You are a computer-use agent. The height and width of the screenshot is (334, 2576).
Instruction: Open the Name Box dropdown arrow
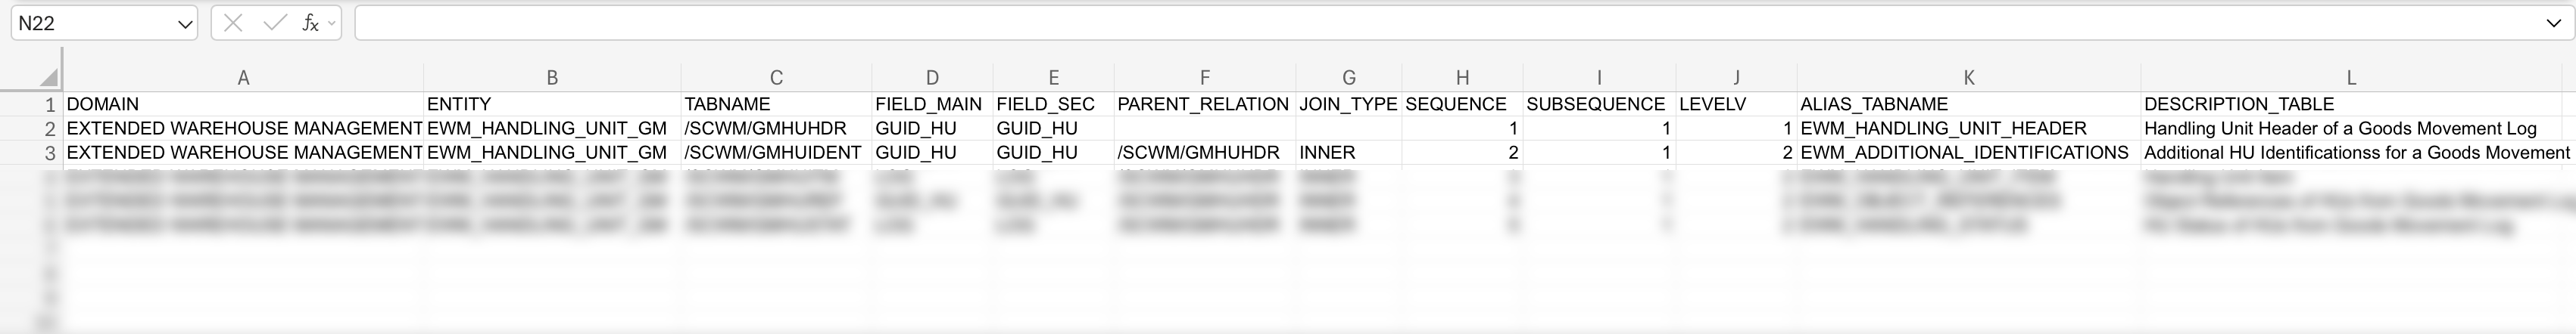(x=184, y=24)
